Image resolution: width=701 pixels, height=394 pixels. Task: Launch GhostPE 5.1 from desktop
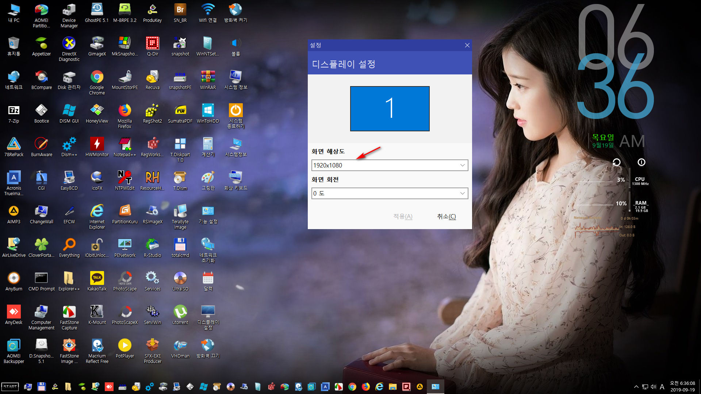(x=97, y=13)
